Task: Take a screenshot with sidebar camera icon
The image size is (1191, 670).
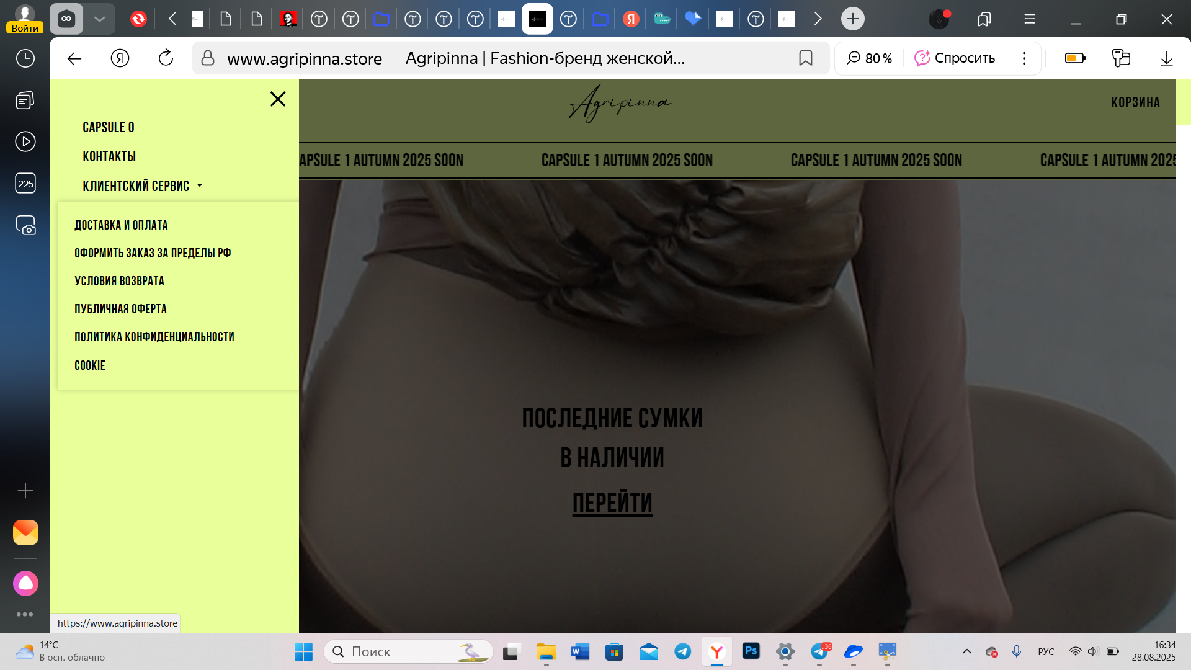Action: pos(25,225)
